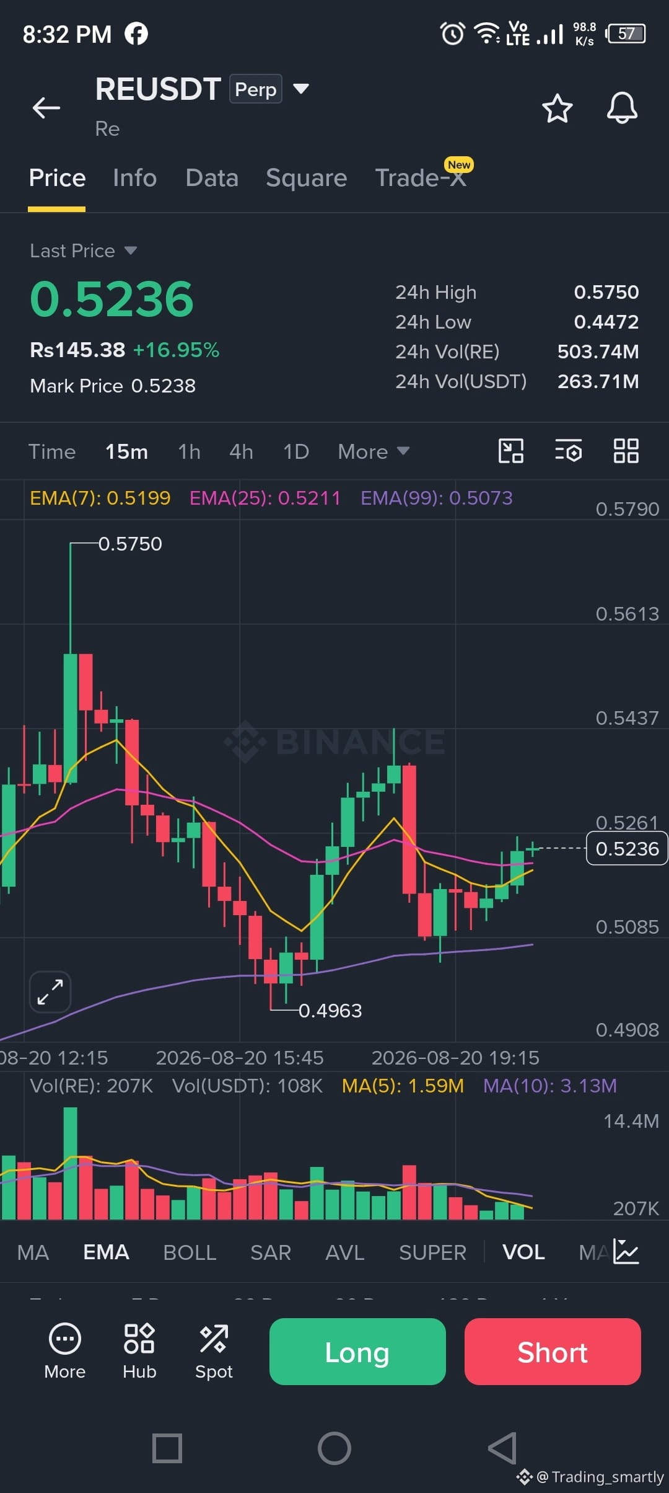This screenshot has width=669, height=1493.
Task: Switch to the Data tab
Action: [x=212, y=178]
